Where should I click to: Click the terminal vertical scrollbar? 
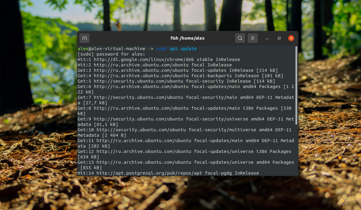tap(296, 86)
